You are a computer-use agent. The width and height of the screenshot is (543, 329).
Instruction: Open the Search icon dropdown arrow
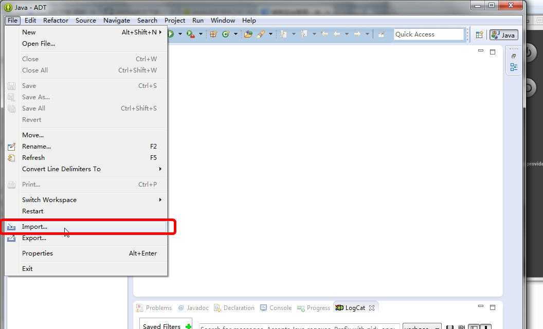[x=270, y=34]
